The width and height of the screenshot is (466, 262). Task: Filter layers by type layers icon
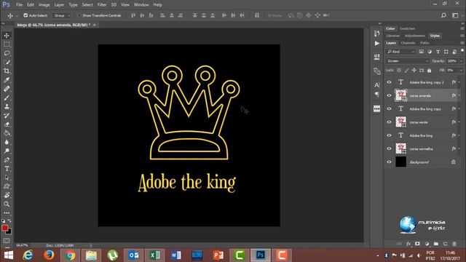[438, 52]
